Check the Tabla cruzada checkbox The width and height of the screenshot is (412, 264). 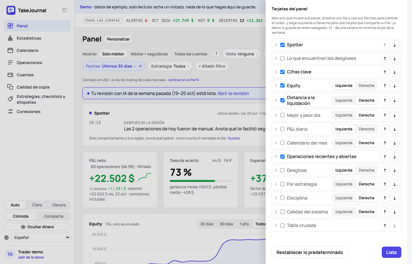282,225
